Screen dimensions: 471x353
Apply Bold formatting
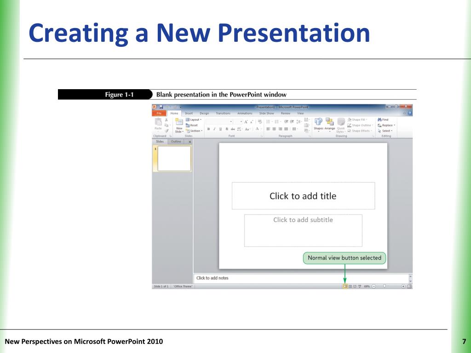(208, 129)
